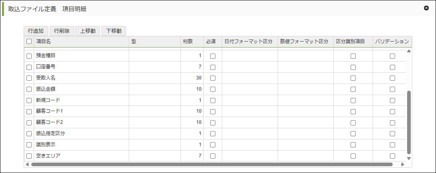
Task: Click the 行削除 button
Action: pos(62,31)
